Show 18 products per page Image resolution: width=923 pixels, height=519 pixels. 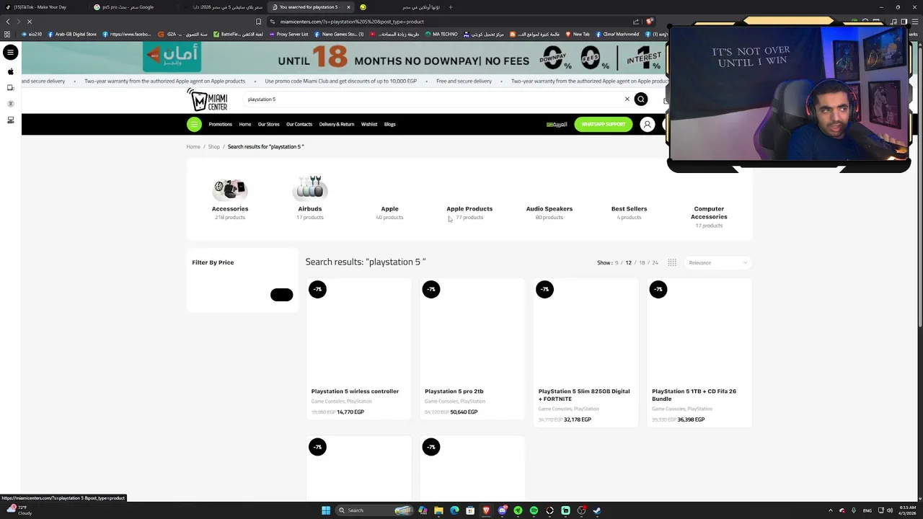[x=642, y=262]
